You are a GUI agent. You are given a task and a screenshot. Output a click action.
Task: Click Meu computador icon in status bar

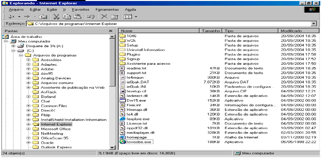pos(238,153)
